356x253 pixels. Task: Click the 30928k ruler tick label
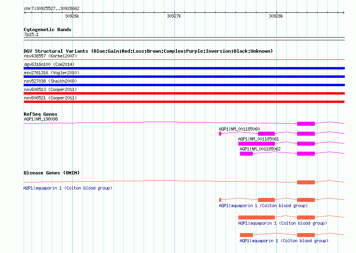click(x=276, y=16)
